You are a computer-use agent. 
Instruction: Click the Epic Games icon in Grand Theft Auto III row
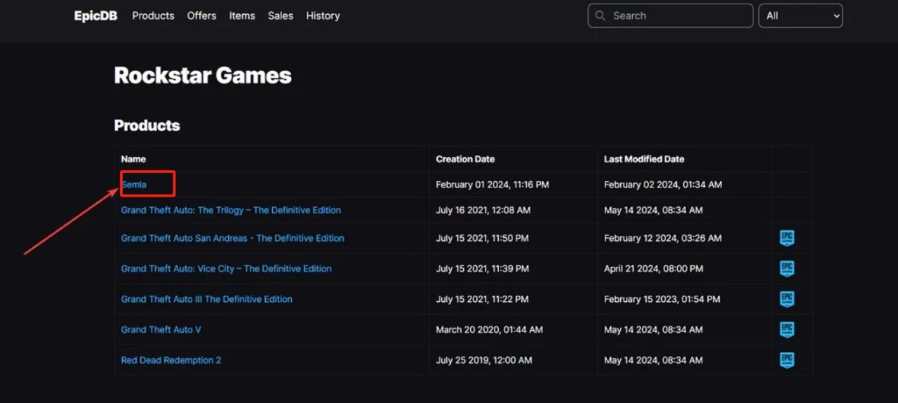[787, 299]
